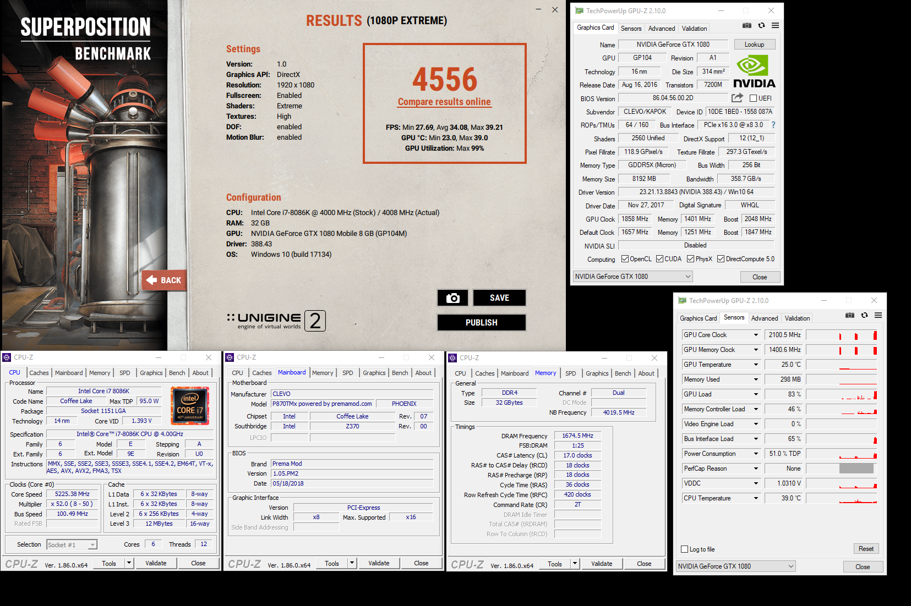Click Reset button in GPU-Z Sensors
Image resolution: width=911 pixels, height=606 pixels.
pos(866,549)
